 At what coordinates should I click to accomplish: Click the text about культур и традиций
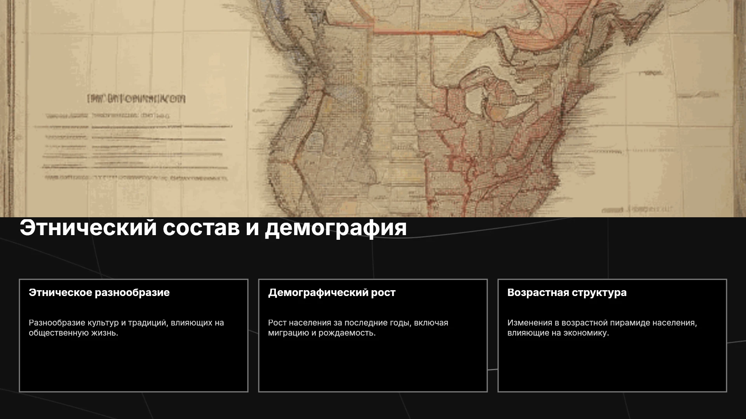click(x=126, y=328)
